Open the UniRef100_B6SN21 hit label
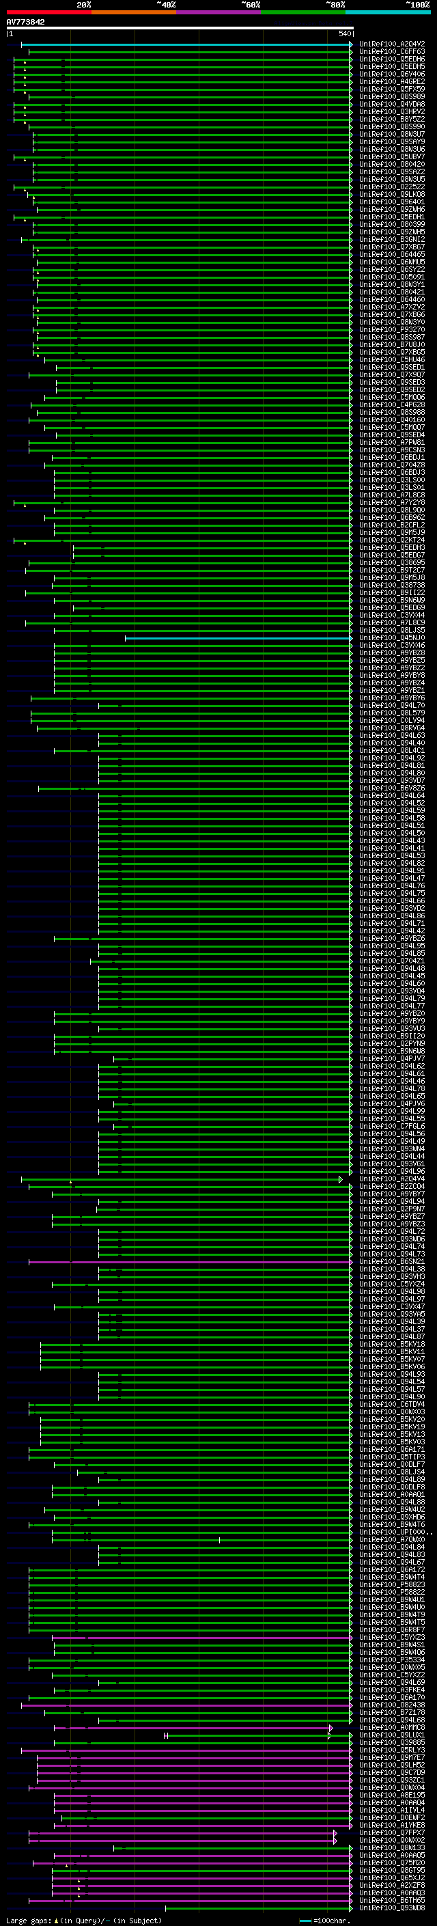The height and width of the screenshot is (1926, 437). point(392,1261)
